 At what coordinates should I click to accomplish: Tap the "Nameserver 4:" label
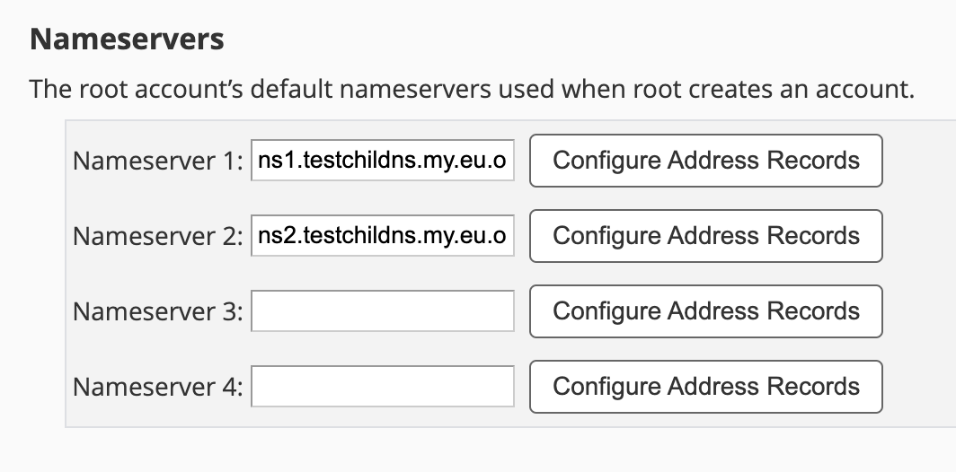pyautogui.click(x=158, y=388)
